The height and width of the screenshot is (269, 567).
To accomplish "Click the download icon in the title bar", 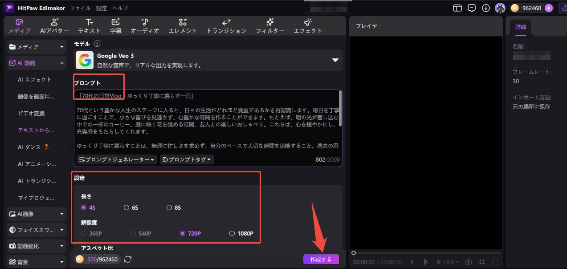I will click(x=485, y=8).
